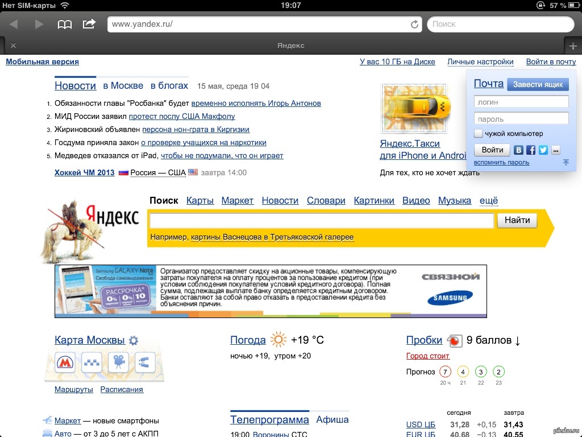582x437 pixels.
Task: Sign in with the Facebook icon
Action: 531,150
